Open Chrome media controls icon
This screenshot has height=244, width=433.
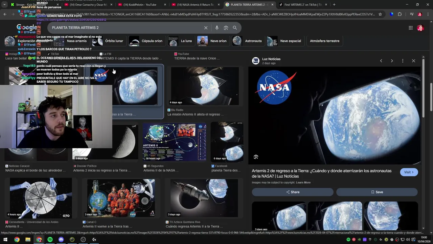pyautogui.click(x=411, y=14)
